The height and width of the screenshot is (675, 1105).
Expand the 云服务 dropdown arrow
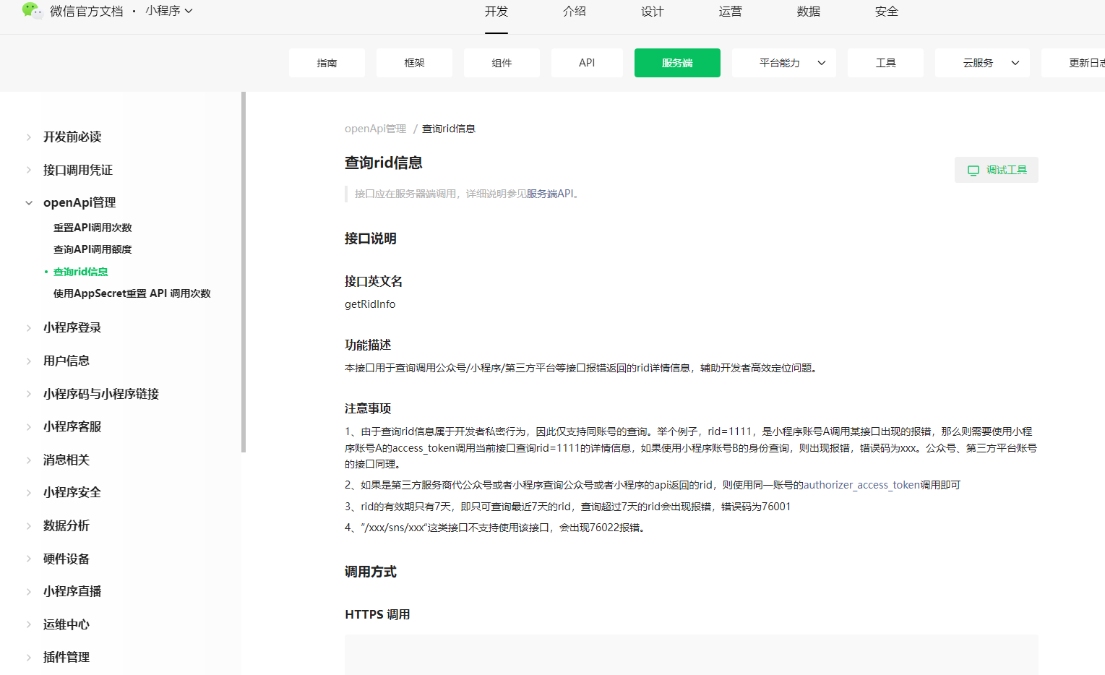tap(1015, 63)
